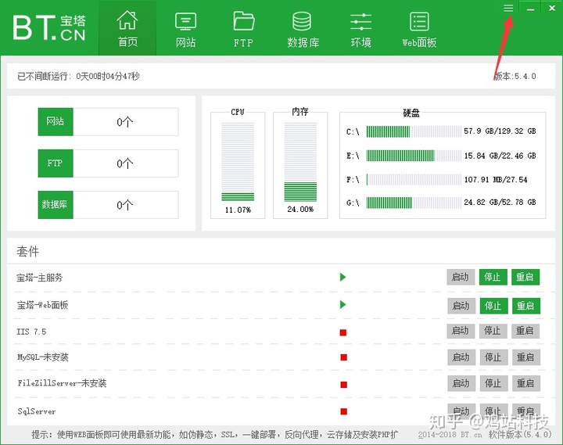
Task: Start the 宝塔-Web面板 service
Action: pyautogui.click(x=461, y=306)
